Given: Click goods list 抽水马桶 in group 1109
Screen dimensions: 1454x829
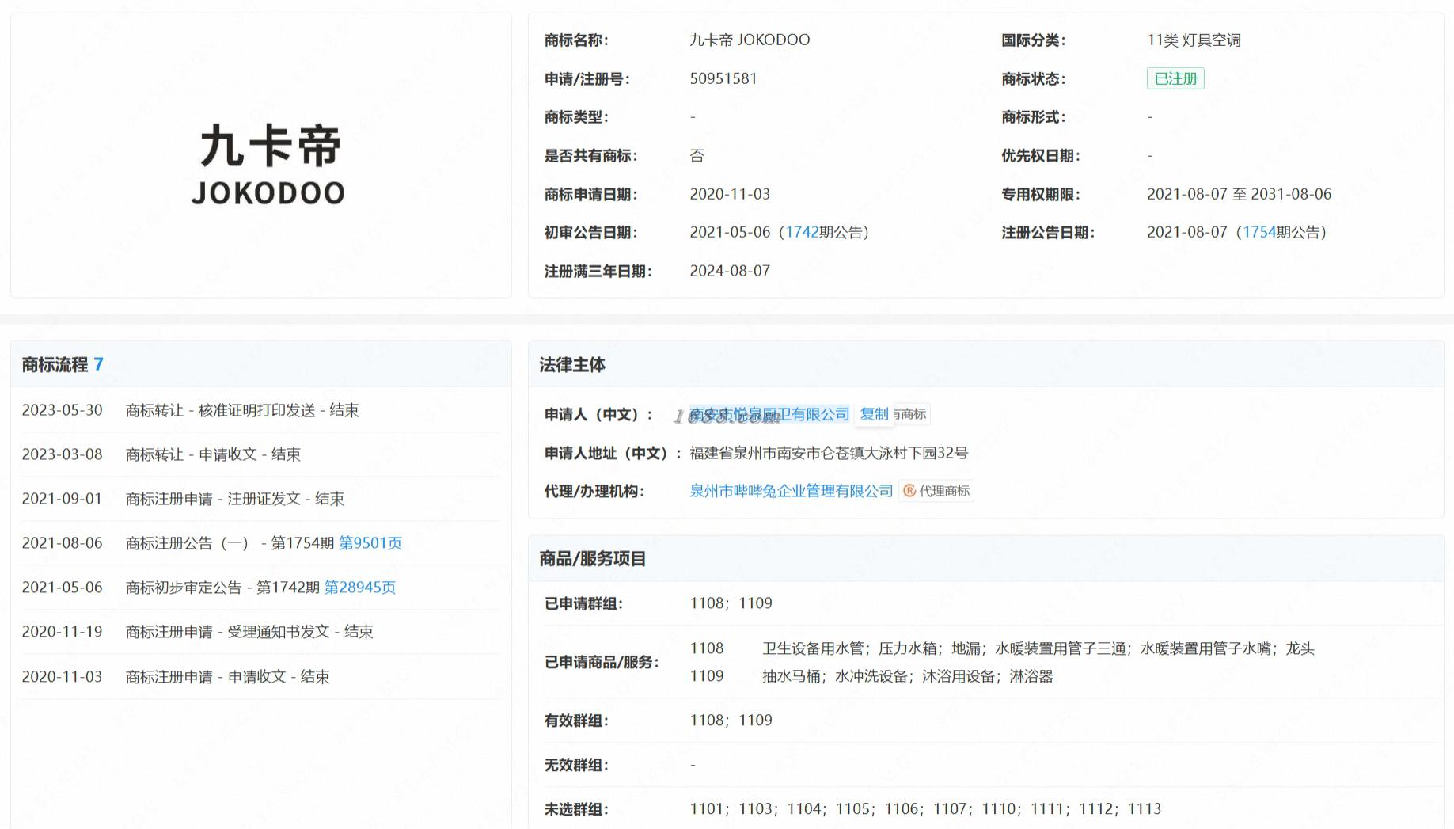Looking at the screenshot, I should 907,676.
